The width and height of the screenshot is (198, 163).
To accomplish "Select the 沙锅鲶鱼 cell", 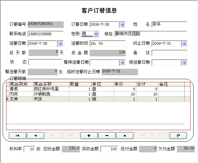I will (x=51, y=94).
